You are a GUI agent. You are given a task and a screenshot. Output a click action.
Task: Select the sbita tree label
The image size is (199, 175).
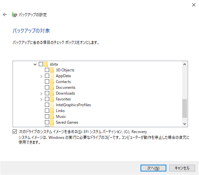coord(54,64)
